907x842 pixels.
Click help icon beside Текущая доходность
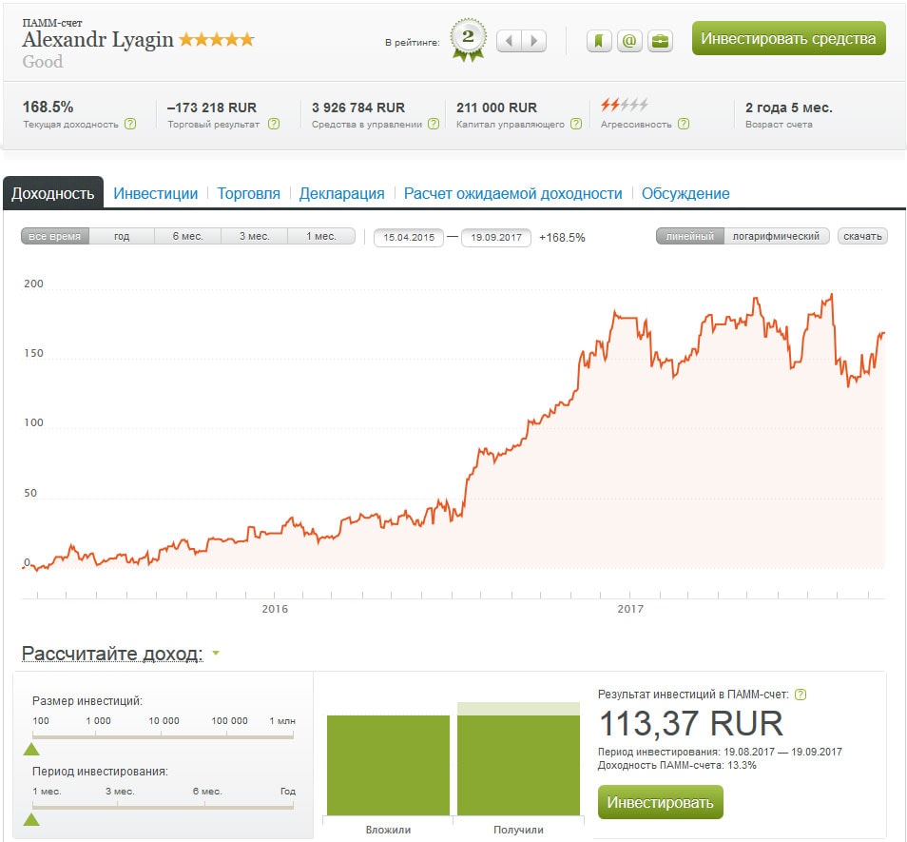pos(130,124)
